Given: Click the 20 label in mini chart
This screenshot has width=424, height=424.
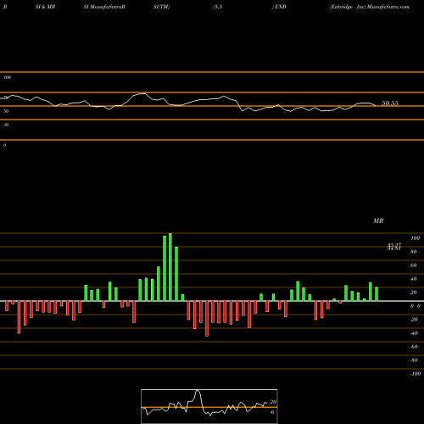Looking at the screenshot, I should tap(273, 402).
